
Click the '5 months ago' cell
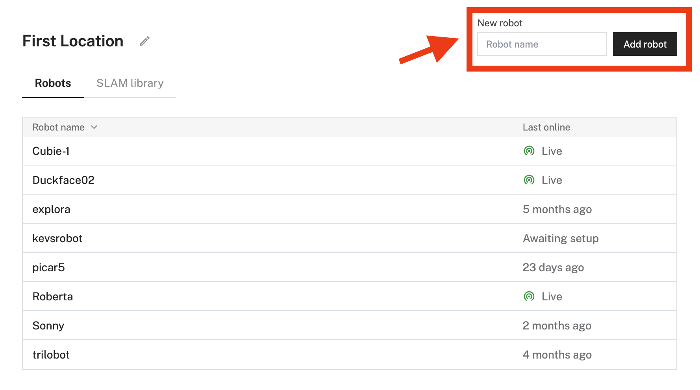557,210
